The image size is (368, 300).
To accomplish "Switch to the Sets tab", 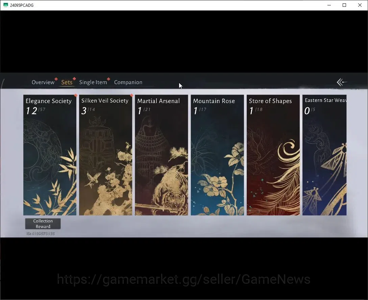I will 67,82.
